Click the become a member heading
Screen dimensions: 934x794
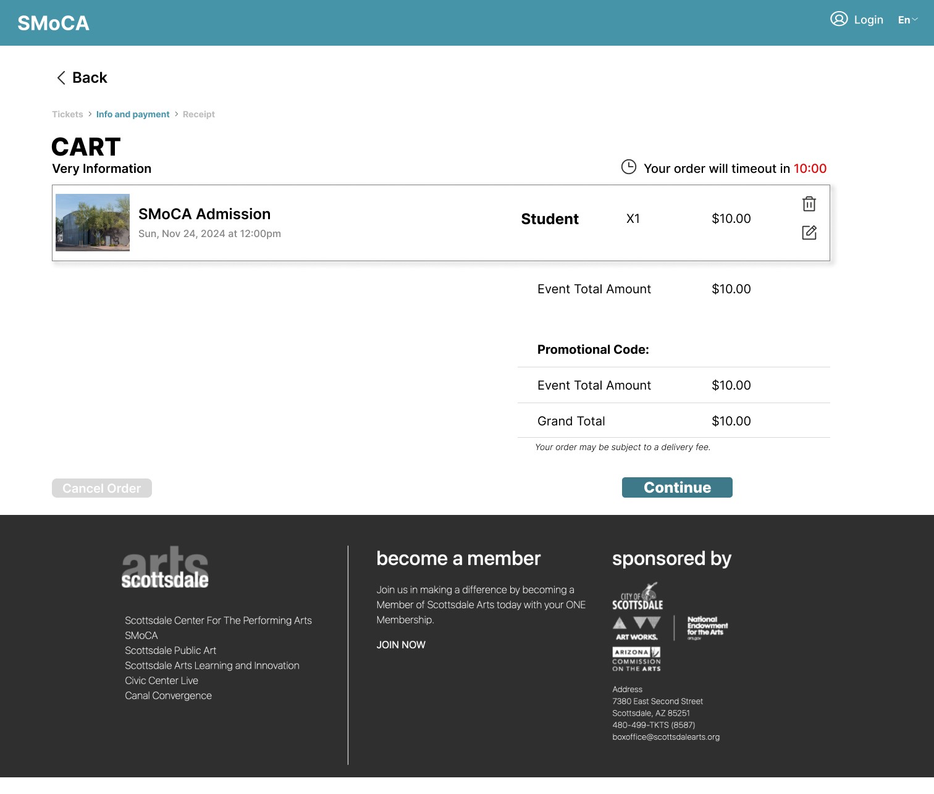pyautogui.click(x=458, y=559)
